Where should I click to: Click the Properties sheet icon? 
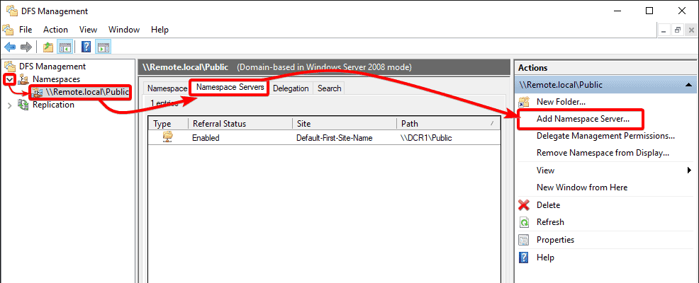tap(524, 240)
